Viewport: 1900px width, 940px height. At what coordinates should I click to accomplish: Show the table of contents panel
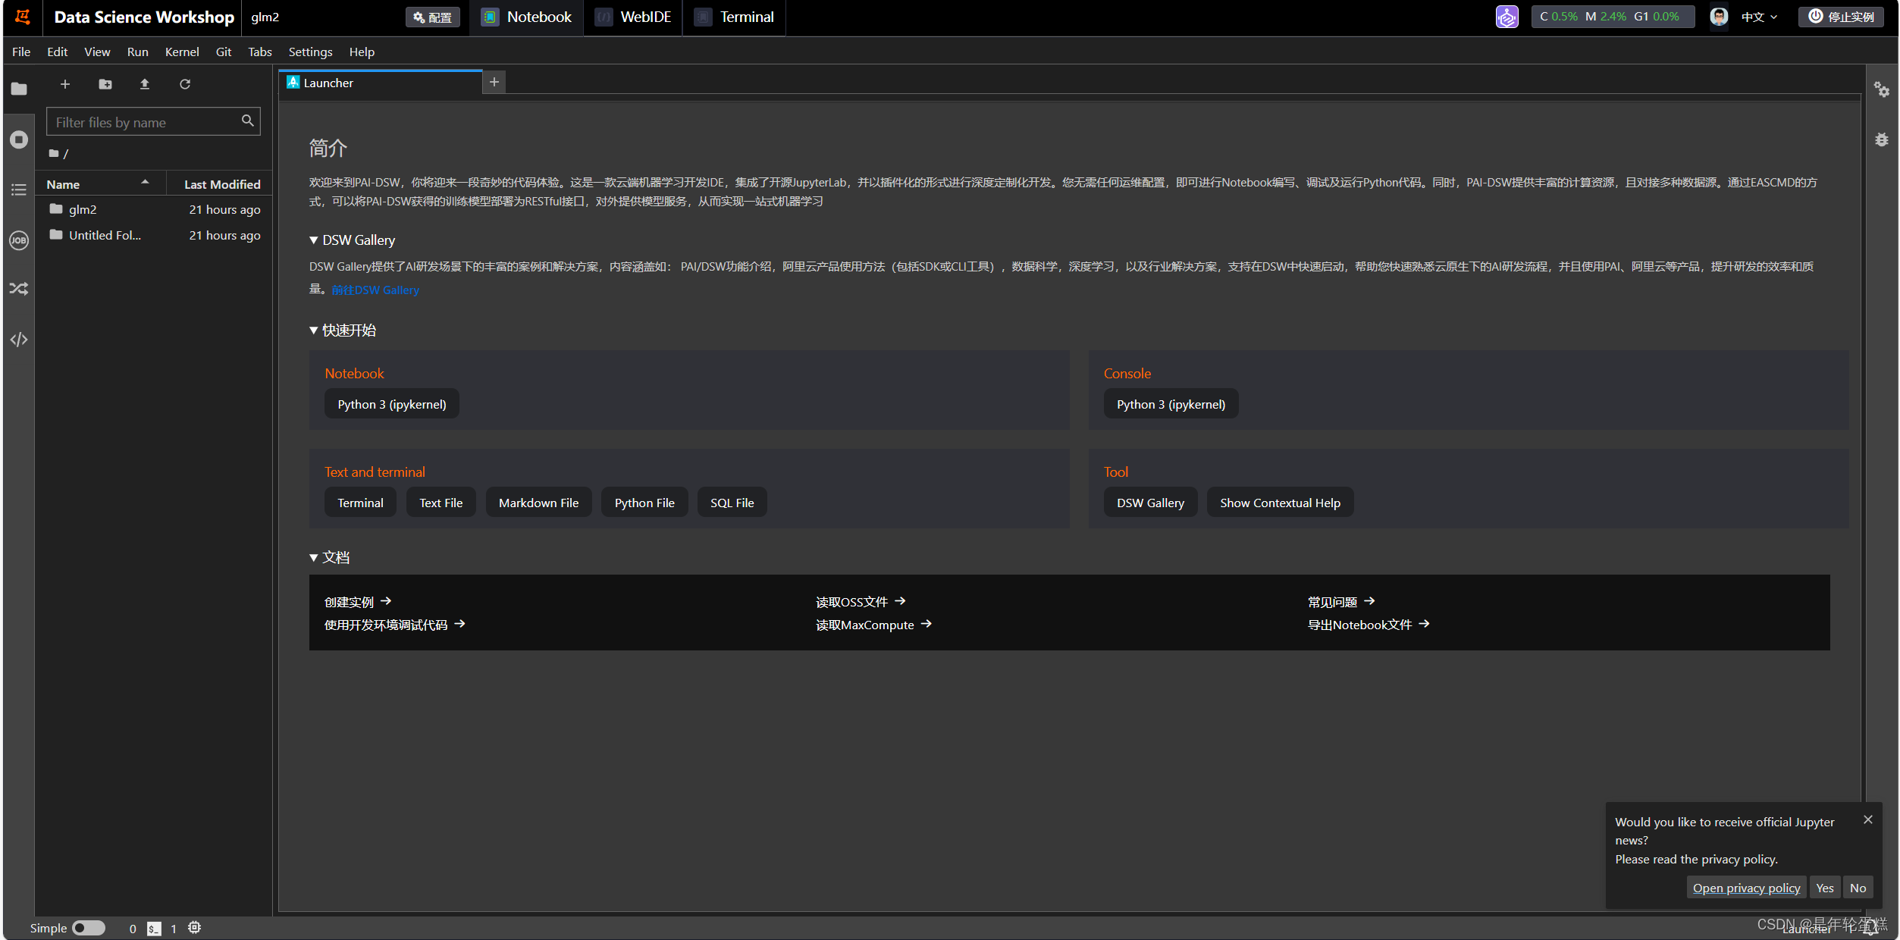pyautogui.click(x=19, y=190)
